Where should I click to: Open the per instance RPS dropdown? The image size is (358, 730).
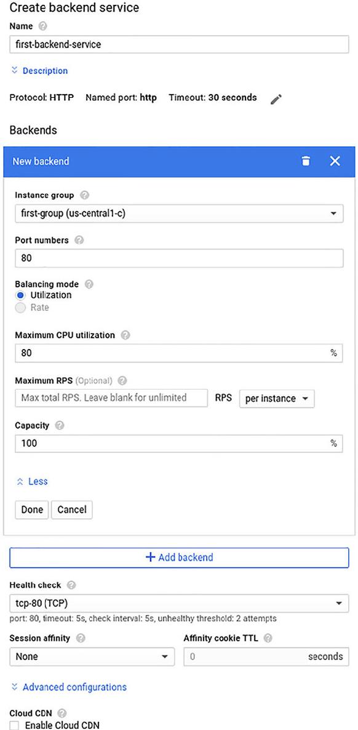click(277, 398)
